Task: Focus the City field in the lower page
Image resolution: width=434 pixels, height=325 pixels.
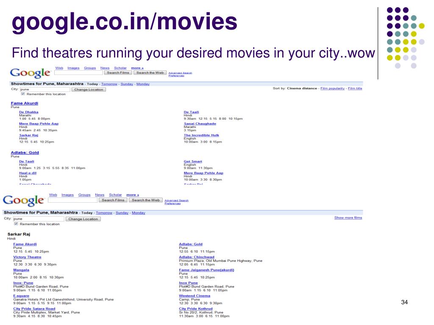Action: click(39, 219)
